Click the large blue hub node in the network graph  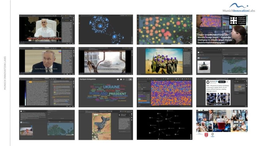tap(100, 25)
